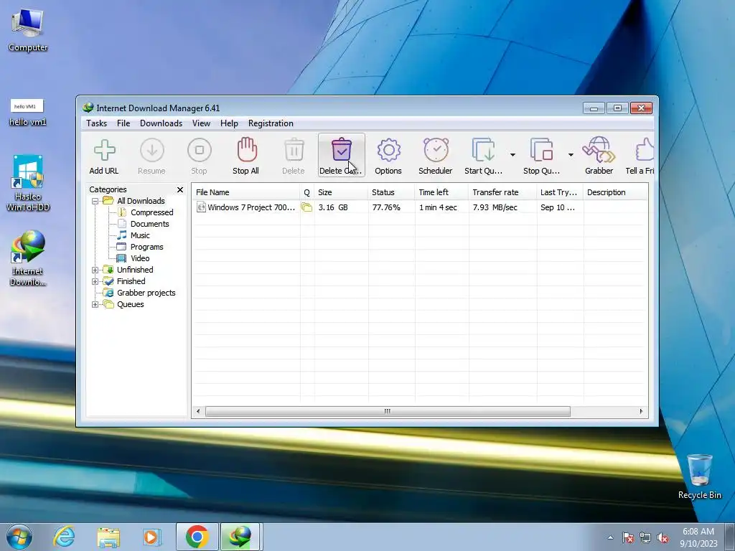The width and height of the screenshot is (735, 551).
Task: Select the Finished category label
Action: (x=131, y=281)
